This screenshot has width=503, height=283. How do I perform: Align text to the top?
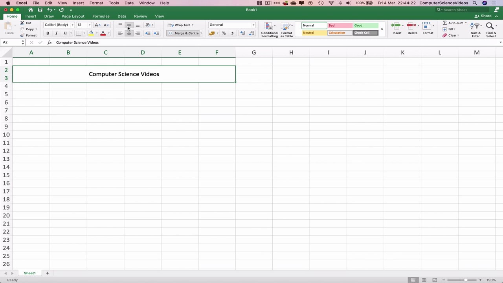120,25
